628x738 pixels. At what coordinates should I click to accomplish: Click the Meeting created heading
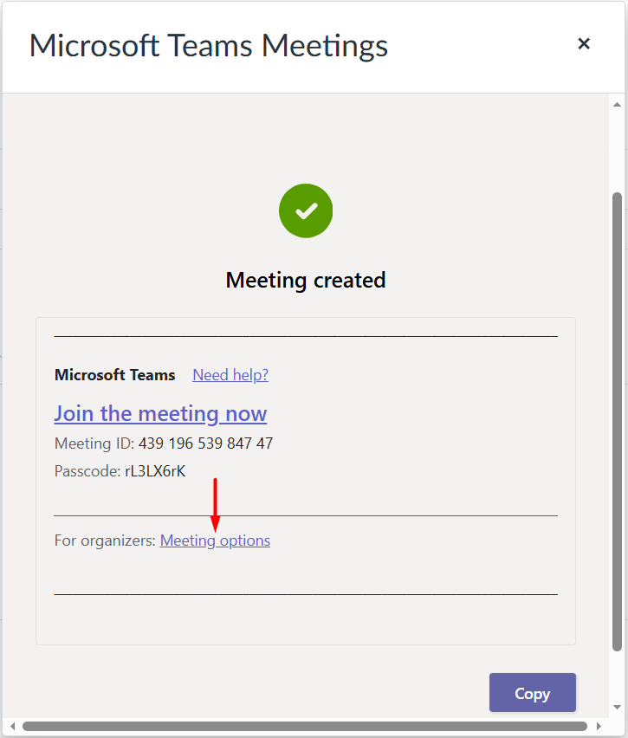pyautogui.click(x=306, y=281)
